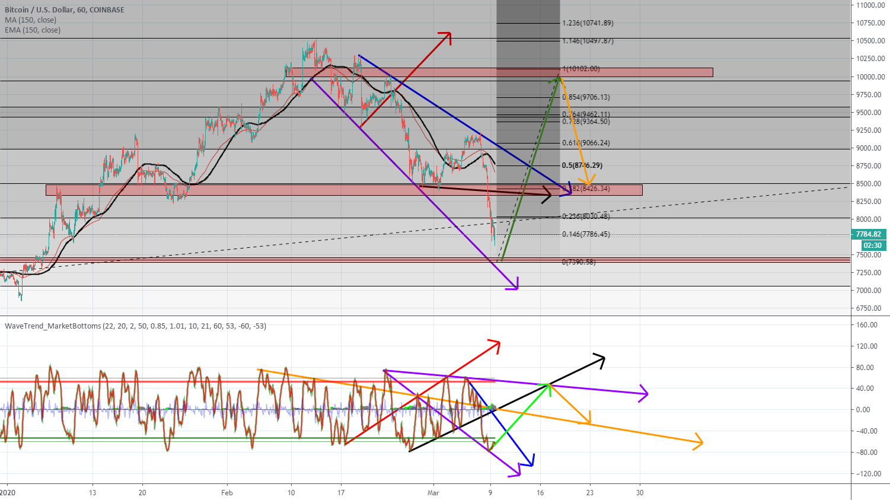The height and width of the screenshot is (500, 890).
Task: Select Fibonacci label 0.5(8746.29)
Action: [582, 165]
